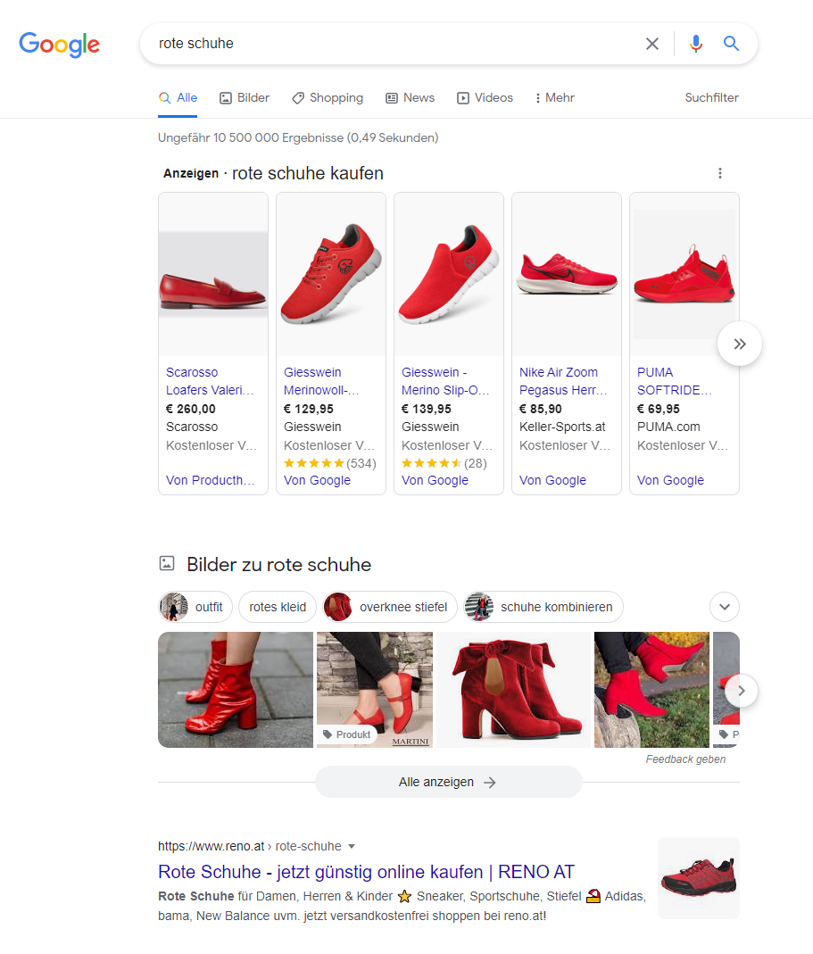Click the blue magnifier search icon
Screen dimensions: 813x954
tap(731, 43)
